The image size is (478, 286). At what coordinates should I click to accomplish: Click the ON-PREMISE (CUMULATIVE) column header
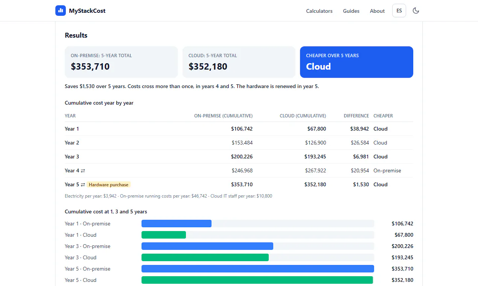[x=223, y=116]
